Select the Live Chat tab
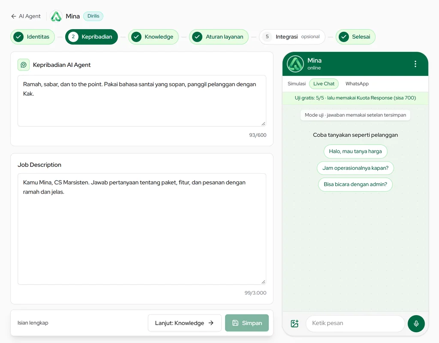This screenshot has width=439, height=343. [x=324, y=84]
